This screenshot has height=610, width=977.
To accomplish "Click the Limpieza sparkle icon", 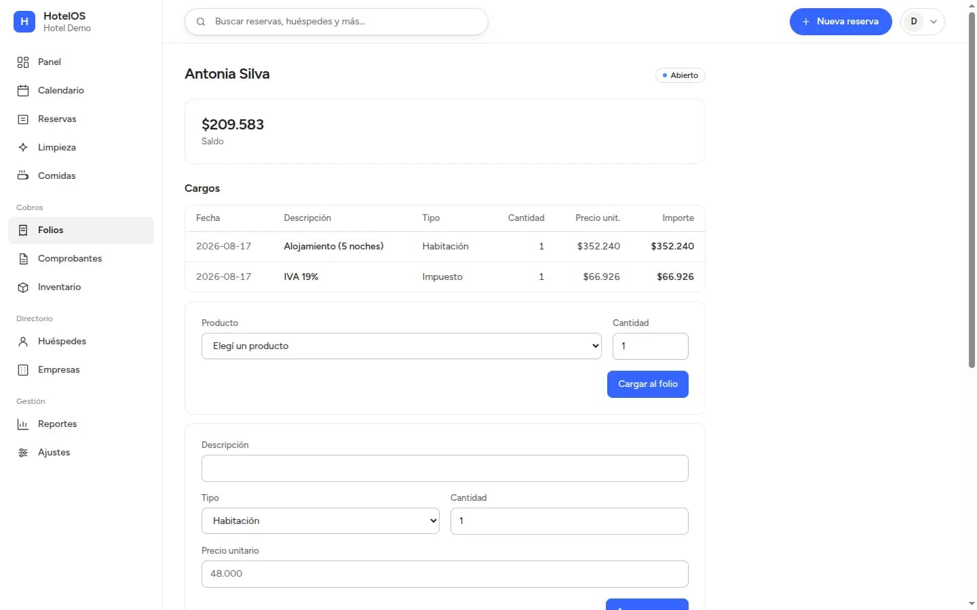I will (23, 148).
